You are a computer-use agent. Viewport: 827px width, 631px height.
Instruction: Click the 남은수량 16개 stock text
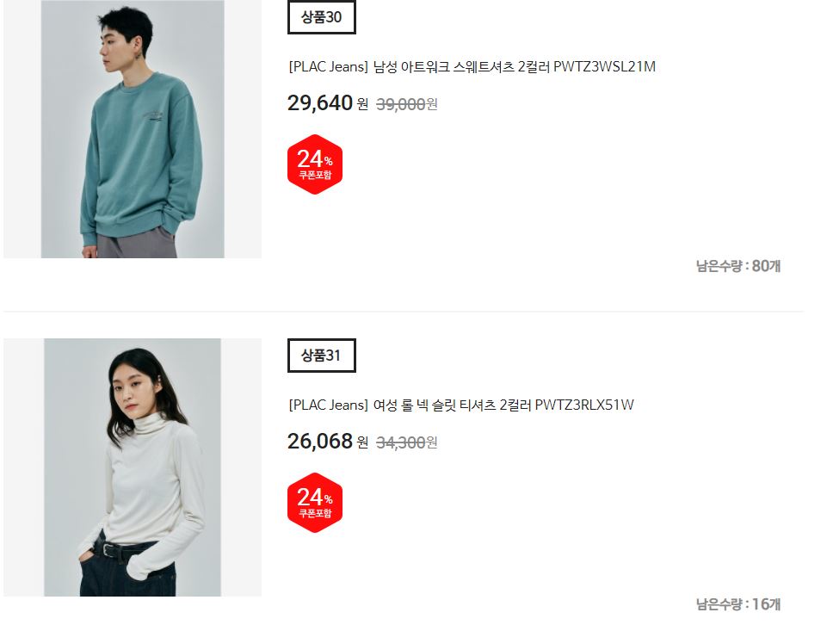(738, 604)
